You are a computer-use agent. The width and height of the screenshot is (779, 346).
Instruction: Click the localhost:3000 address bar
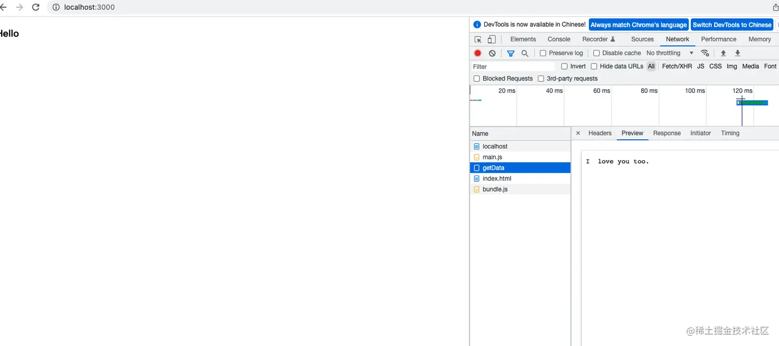[x=90, y=7]
